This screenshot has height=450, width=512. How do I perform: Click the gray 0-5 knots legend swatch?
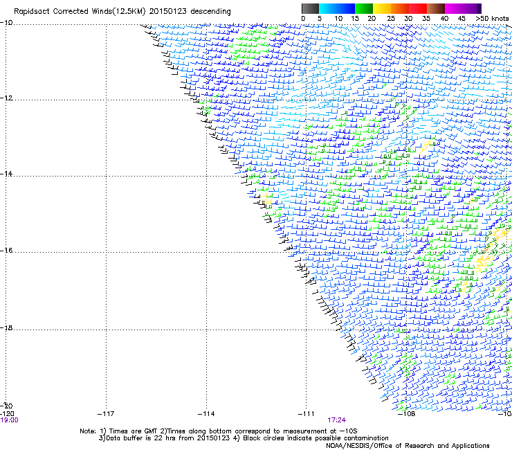click(310, 8)
